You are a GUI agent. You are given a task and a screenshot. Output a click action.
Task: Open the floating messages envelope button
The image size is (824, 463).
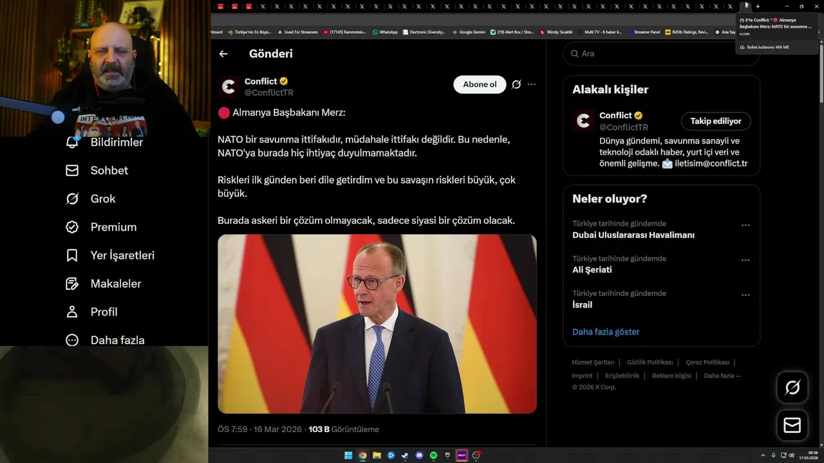tap(792, 426)
